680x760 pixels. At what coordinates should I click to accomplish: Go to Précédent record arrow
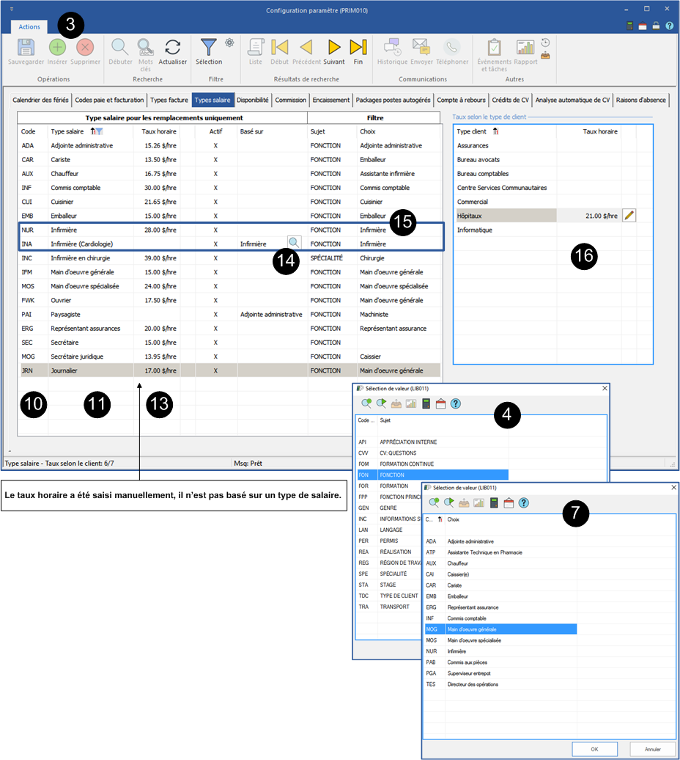tap(306, 48)
